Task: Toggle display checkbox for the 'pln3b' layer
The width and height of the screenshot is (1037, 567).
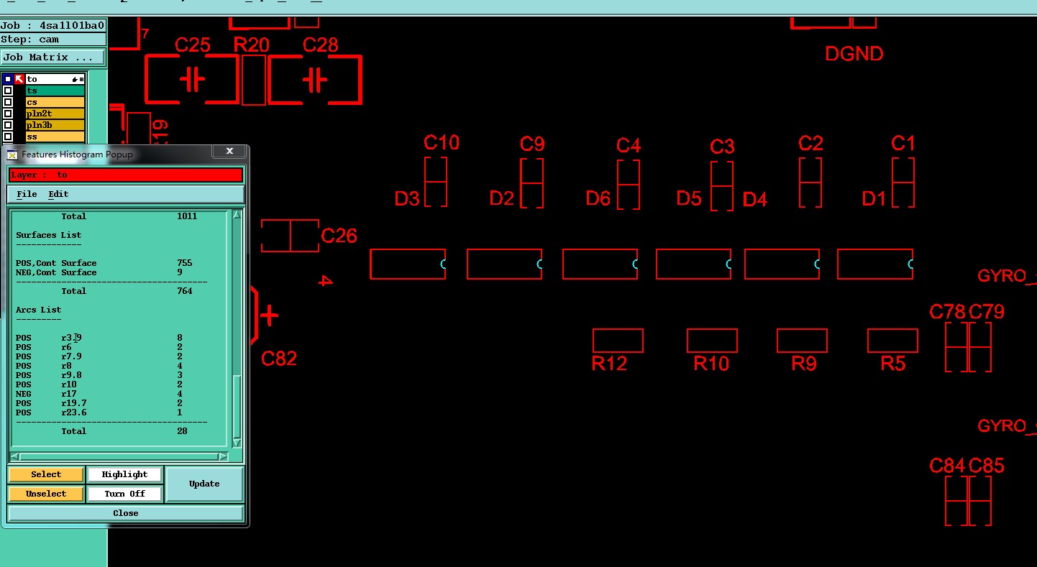Action: coord(8,125)
